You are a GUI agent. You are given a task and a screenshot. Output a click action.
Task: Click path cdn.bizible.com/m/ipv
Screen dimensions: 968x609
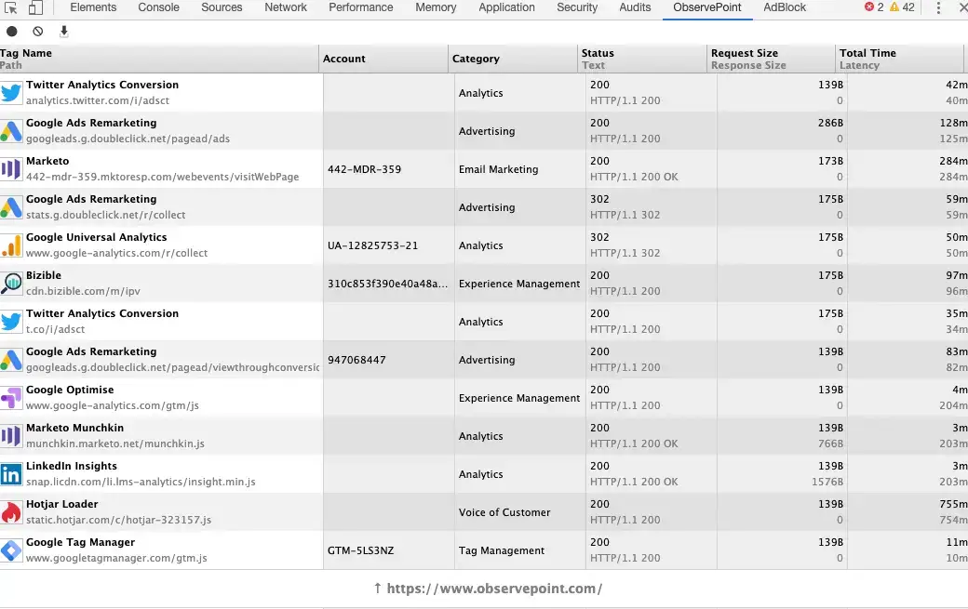(x=84, y=291)
